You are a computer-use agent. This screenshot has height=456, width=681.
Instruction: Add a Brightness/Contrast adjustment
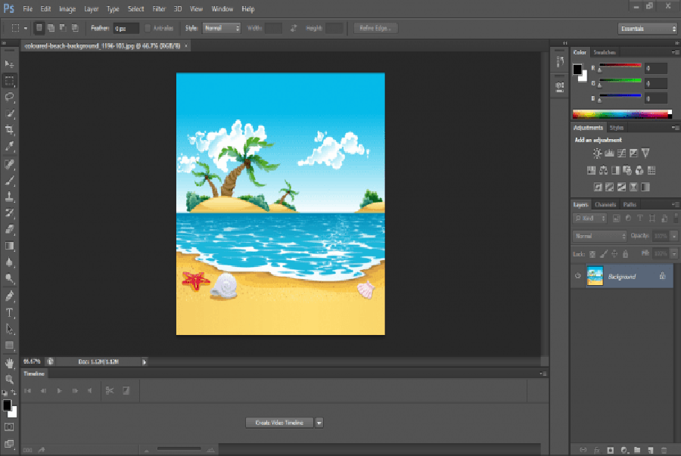pos(597,154)
